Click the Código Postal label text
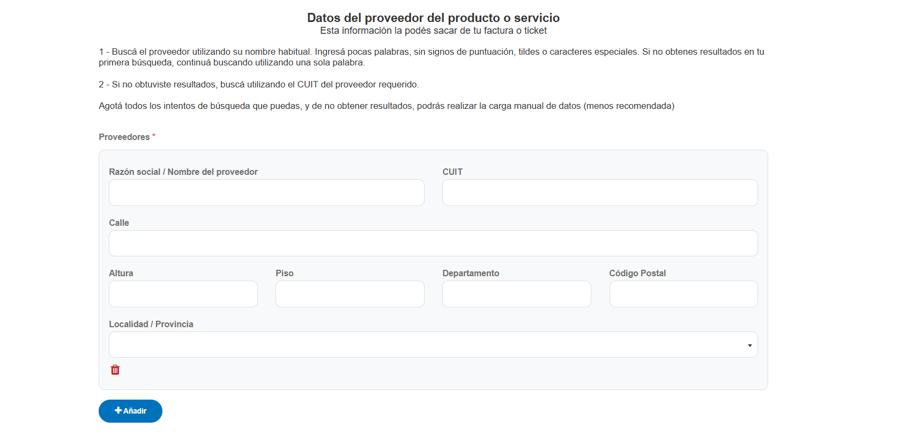Viewport: 899px width, 435px height. [x=637, y=273]
